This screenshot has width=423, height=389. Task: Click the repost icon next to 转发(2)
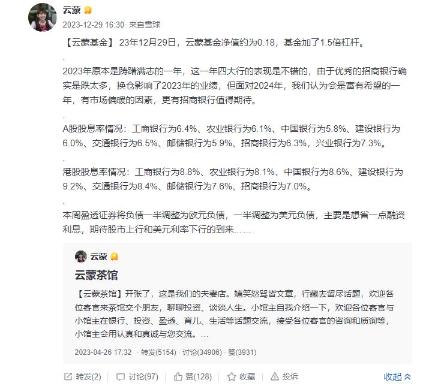68,376
